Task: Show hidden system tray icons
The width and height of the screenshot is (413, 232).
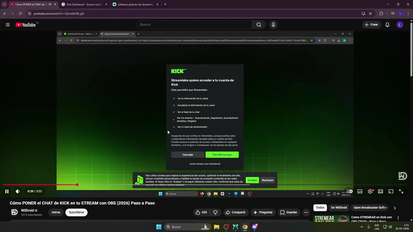Action: tap(361, 227)
